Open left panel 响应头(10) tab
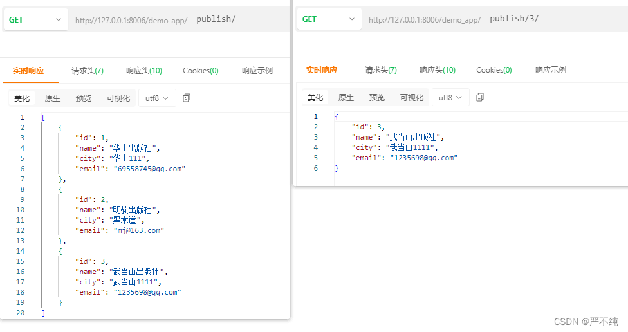Viewport: 628px width, 332px height. [x=144, y=71]
